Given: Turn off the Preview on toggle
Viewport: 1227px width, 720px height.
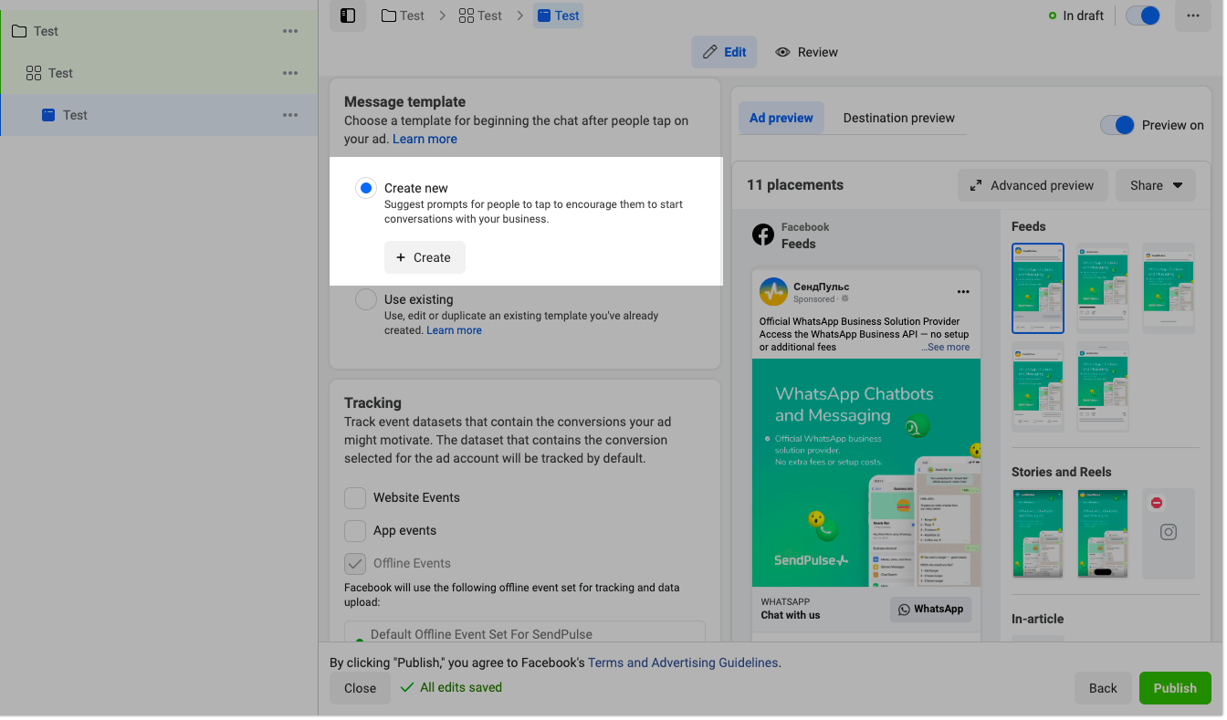Looking at the screenshot, I should pyautogui.click(x=1117, y=125).
